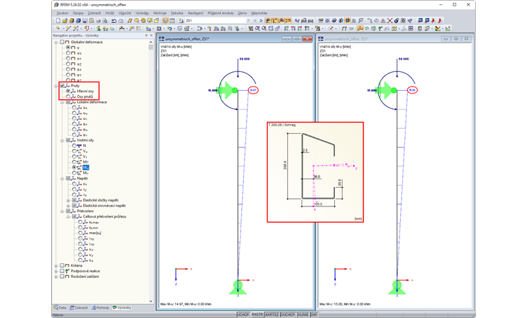527x318 pixels.
Task: Pin the Navigator panel
Action: click(146, 35)
